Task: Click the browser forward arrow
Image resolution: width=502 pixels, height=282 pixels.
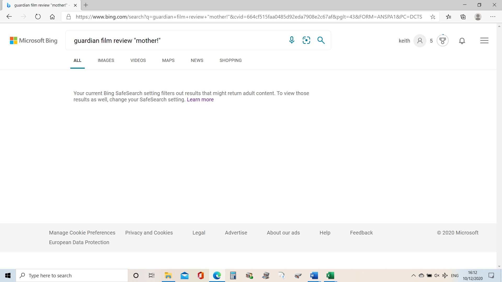Action: [24, 17]
